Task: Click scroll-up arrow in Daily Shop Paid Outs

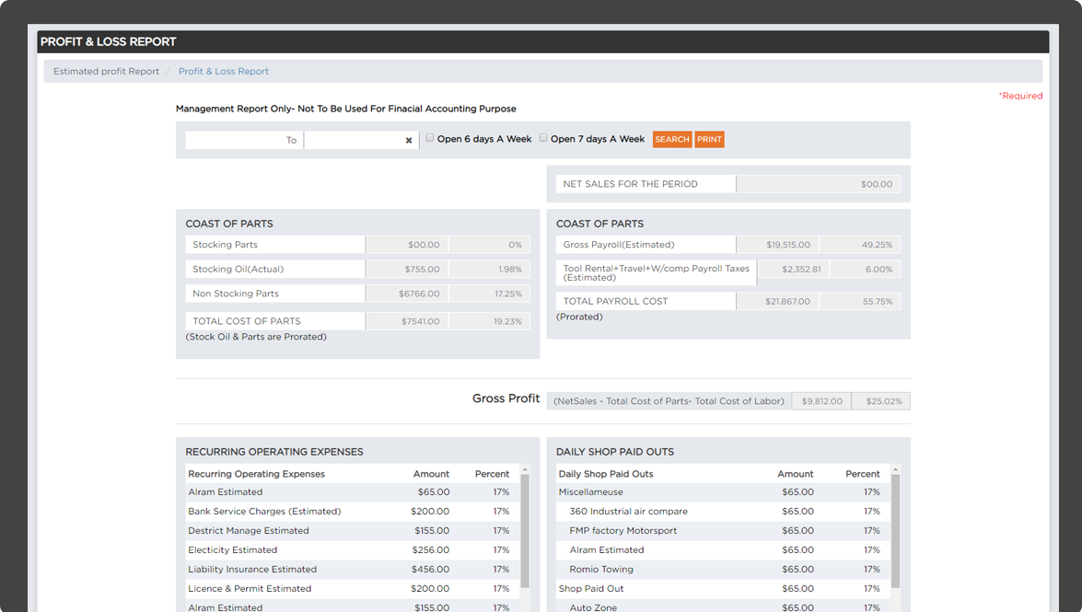Action: [x=895, y=470]
